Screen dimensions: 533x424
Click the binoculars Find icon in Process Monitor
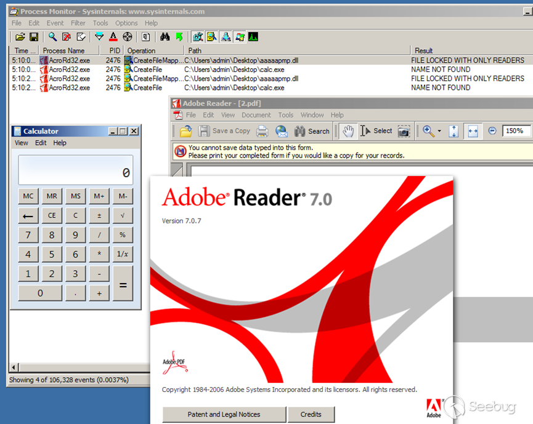coord(165,37)
